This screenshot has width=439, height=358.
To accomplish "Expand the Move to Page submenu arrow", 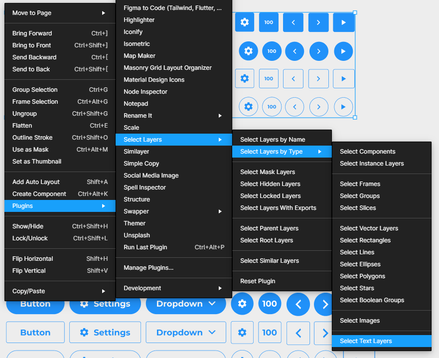I will pyautogui.click(x=103, y=13).
